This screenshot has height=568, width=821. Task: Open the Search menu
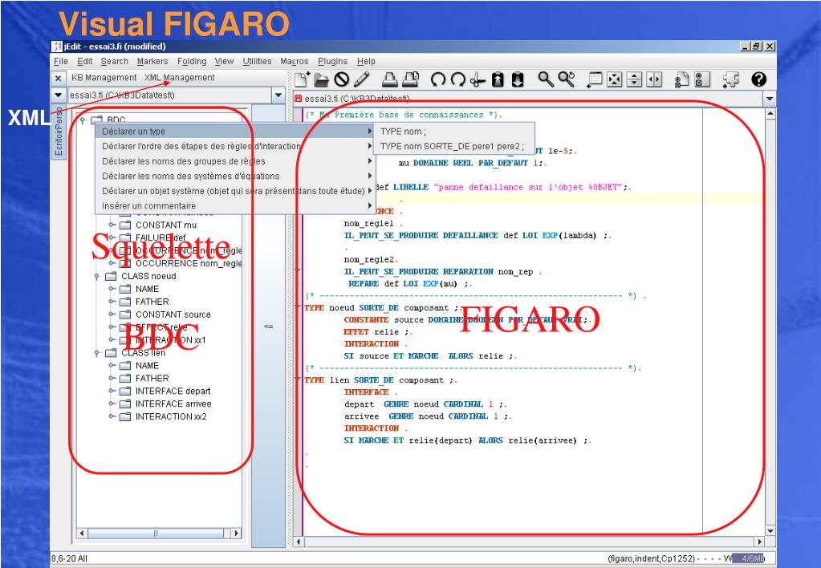[x=114, y=61]
